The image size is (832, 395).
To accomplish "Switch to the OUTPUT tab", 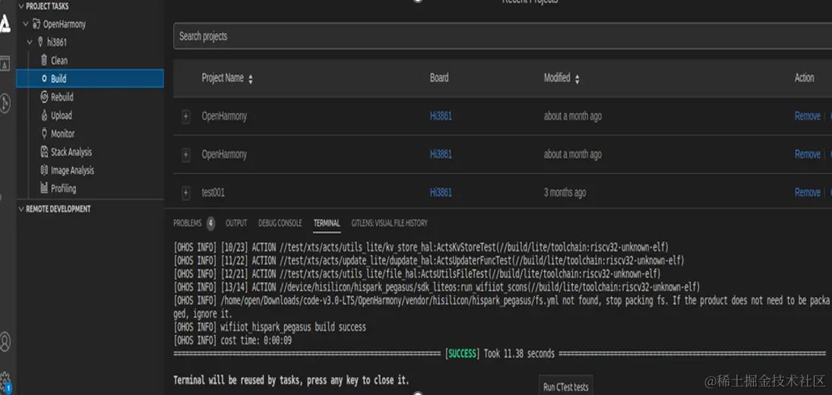I will tap(236, 224).
